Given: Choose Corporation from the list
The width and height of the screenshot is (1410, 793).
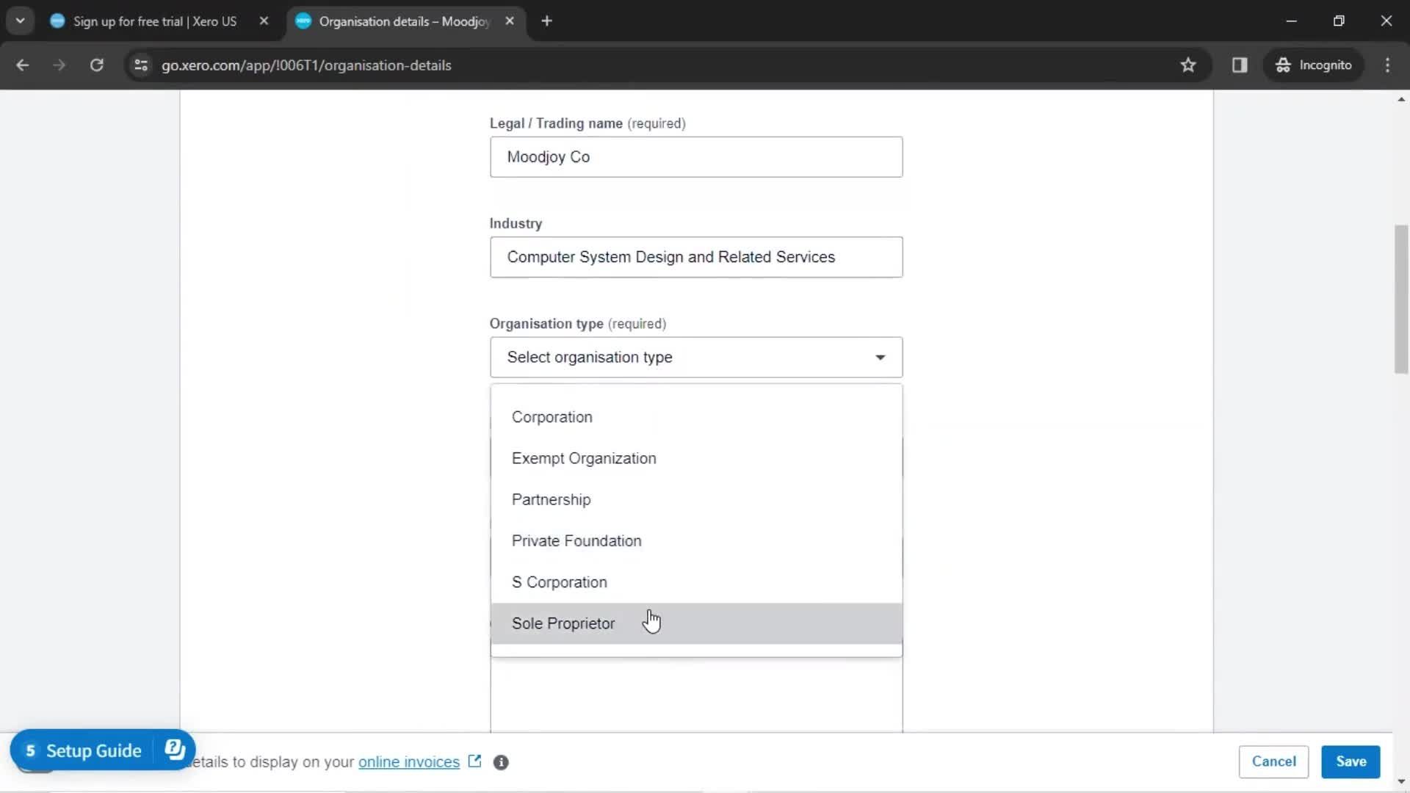Looking at the screenshot, I should 696,417.
